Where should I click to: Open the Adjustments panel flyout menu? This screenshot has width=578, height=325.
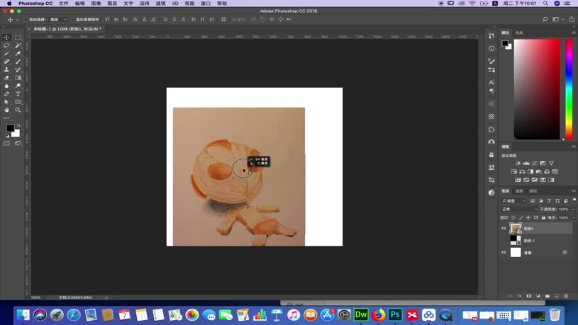tap(574, 147)
